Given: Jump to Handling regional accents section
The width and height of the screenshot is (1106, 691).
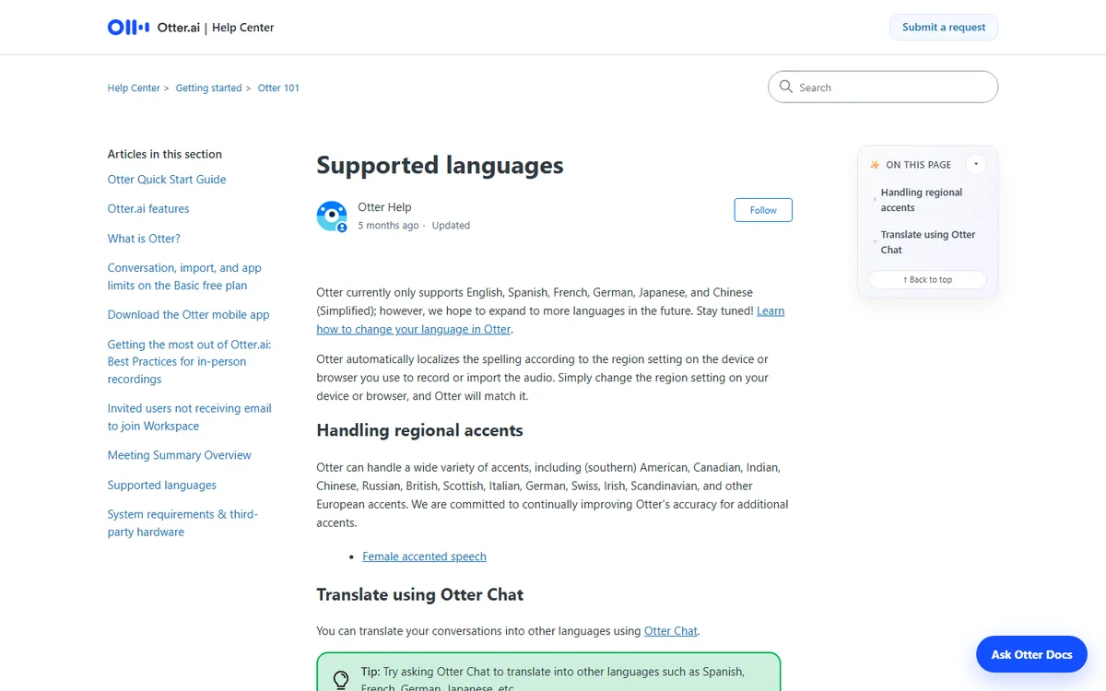Looking at the screenshot, I should (x=922, y=200).
